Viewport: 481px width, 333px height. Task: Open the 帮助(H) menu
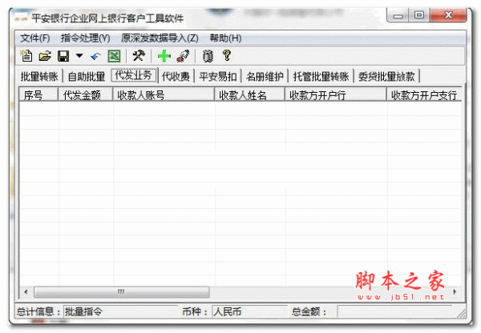click(x=225, y=38)
